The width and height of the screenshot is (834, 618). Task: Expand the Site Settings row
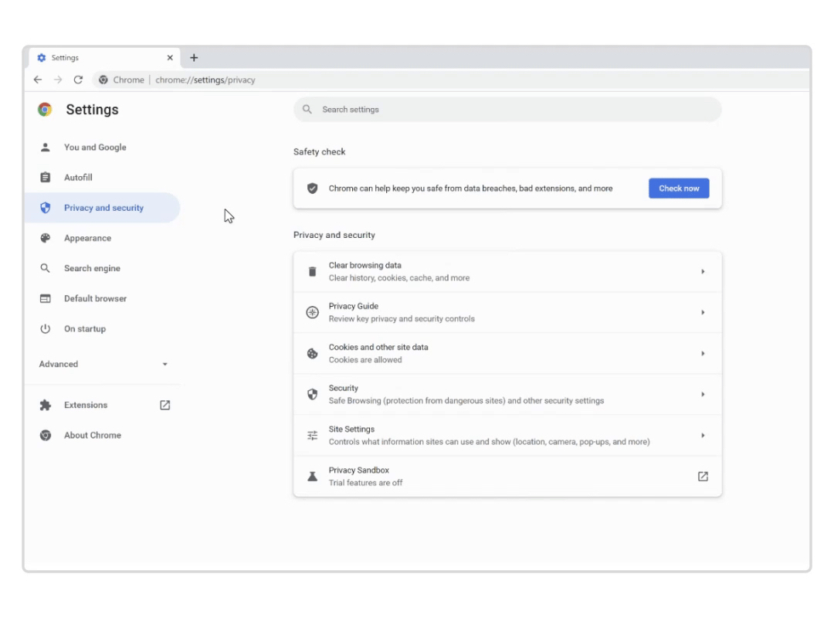(x=703, y=435)
